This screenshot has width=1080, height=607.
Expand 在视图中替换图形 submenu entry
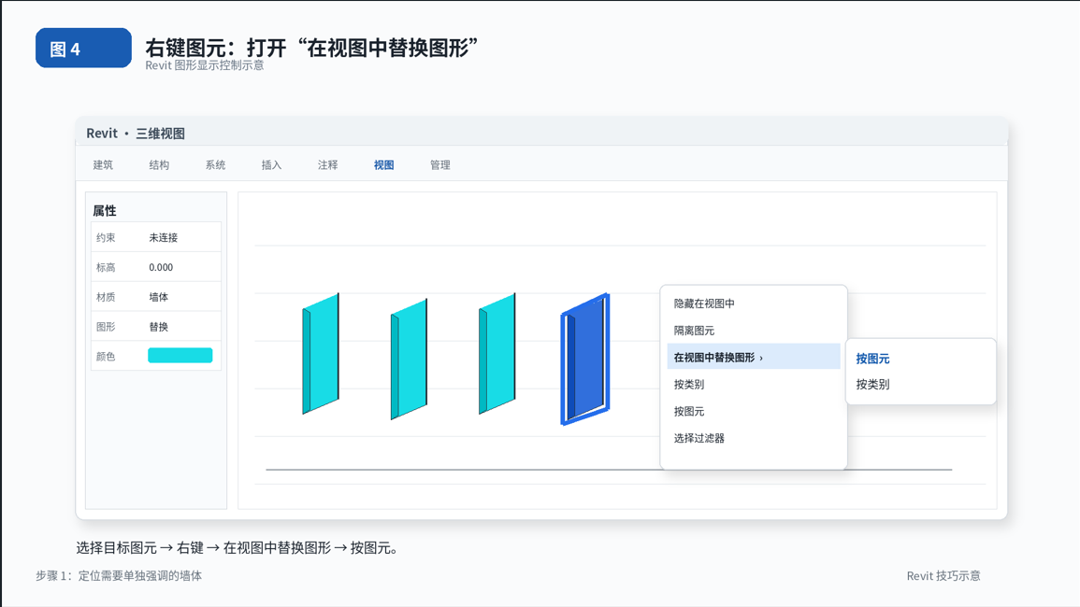click(x=754, y=357)
